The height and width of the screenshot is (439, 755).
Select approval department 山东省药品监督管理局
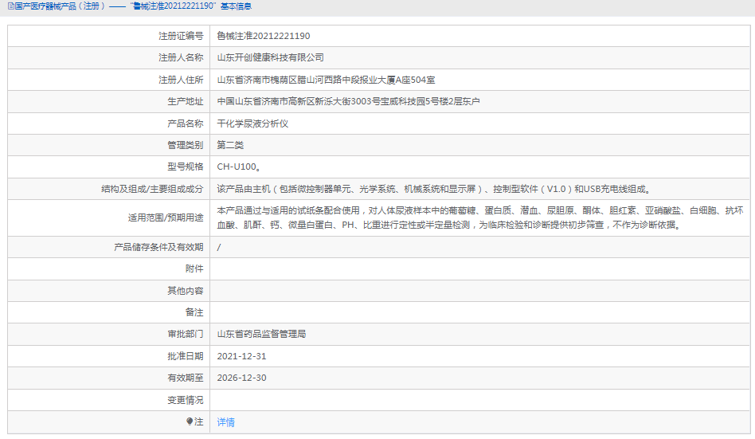[x=261, y=334]
